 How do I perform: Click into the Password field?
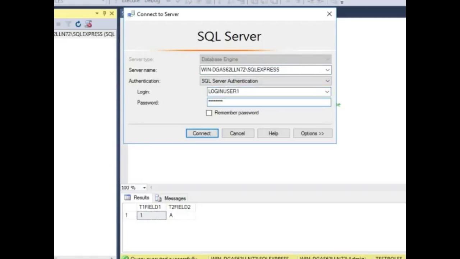269,102
